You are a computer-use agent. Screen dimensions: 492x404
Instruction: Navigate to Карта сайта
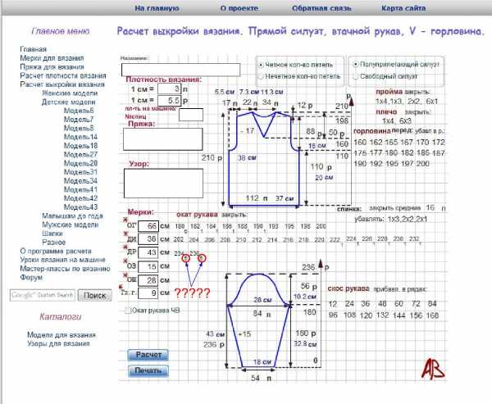click(403, 9)
